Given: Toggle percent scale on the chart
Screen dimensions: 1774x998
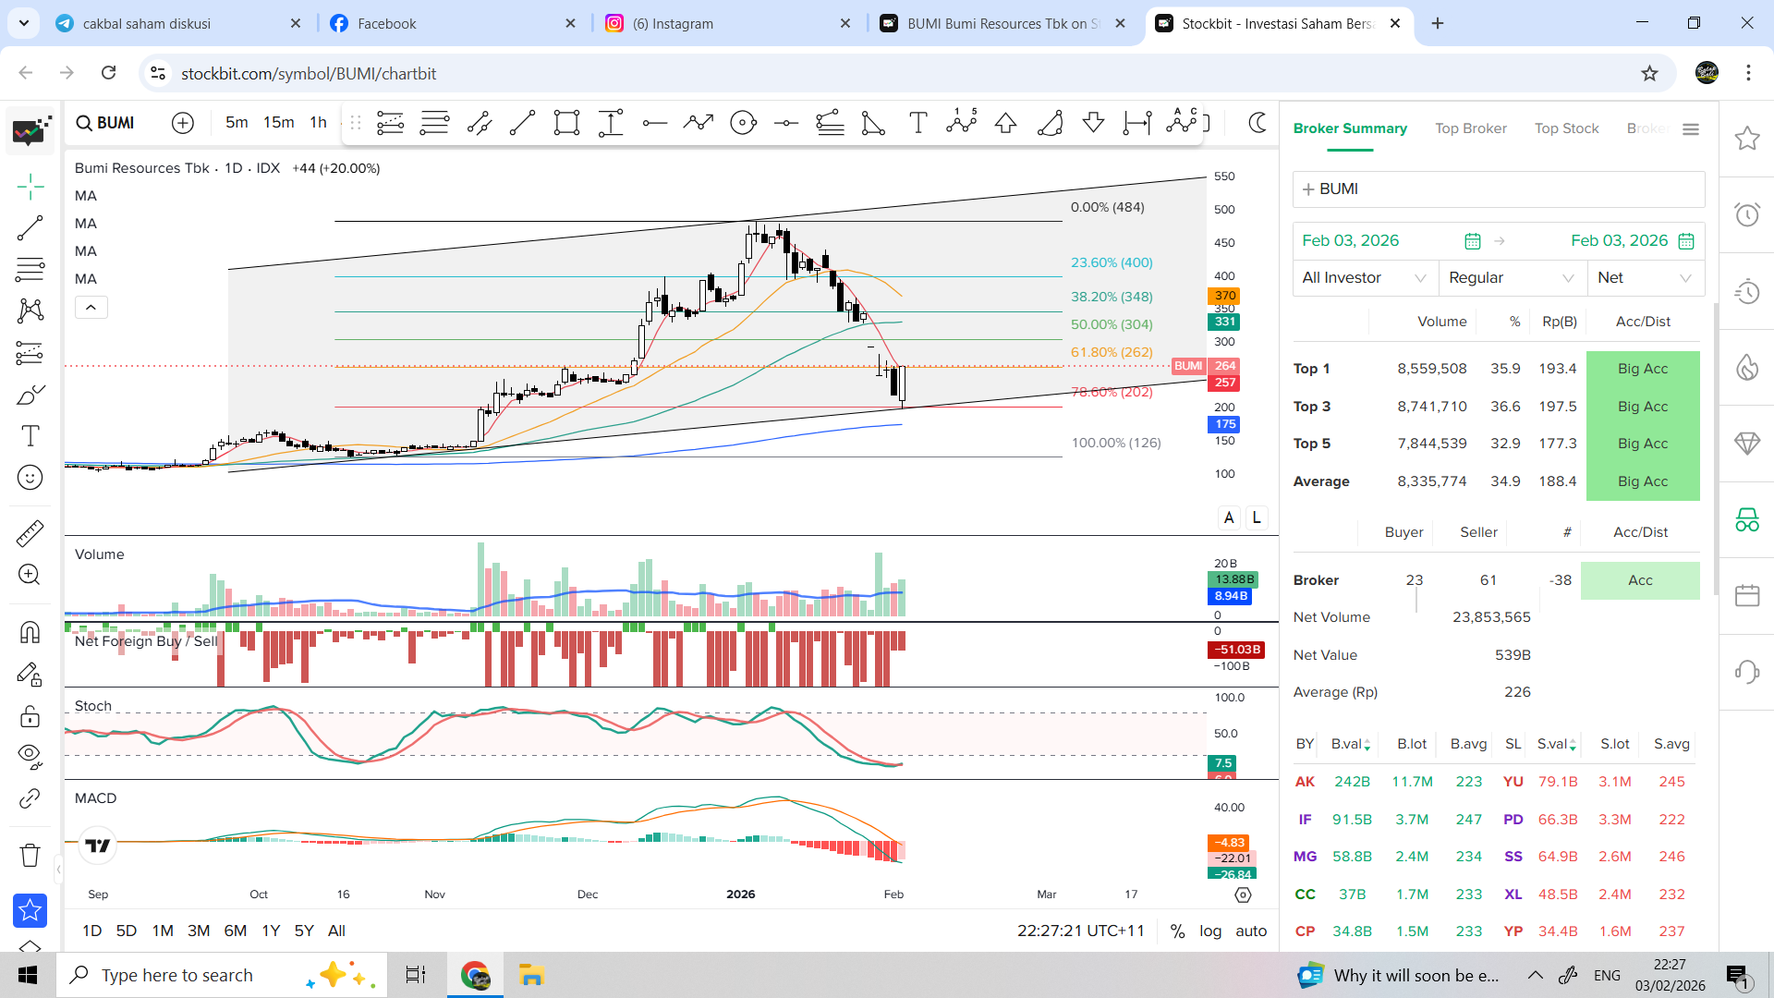Looking at the screenshot, I should (x=1177, y=931).
